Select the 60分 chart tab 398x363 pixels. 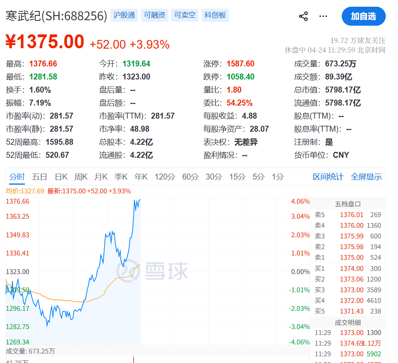[x=190, y=177]
